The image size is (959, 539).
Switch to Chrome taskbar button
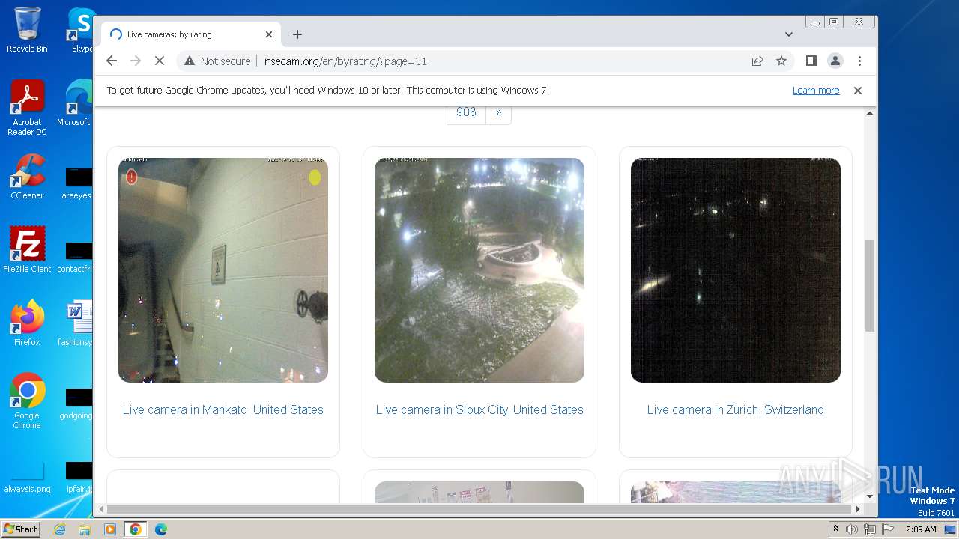tap(136, 529)
